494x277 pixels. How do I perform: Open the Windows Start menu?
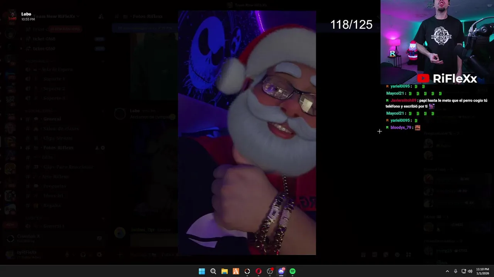point(201,271)
